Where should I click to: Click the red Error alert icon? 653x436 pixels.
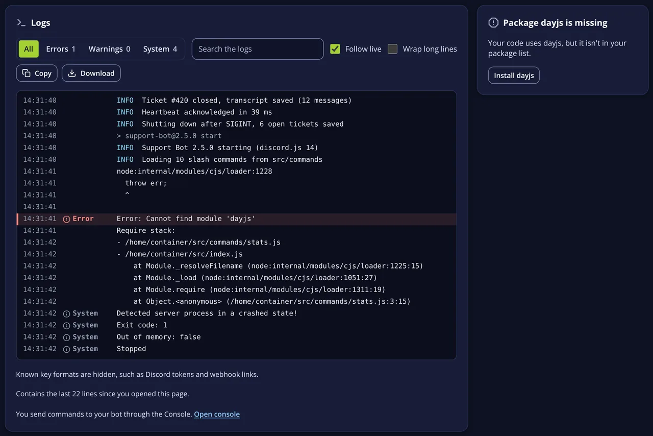click(66, 219)
